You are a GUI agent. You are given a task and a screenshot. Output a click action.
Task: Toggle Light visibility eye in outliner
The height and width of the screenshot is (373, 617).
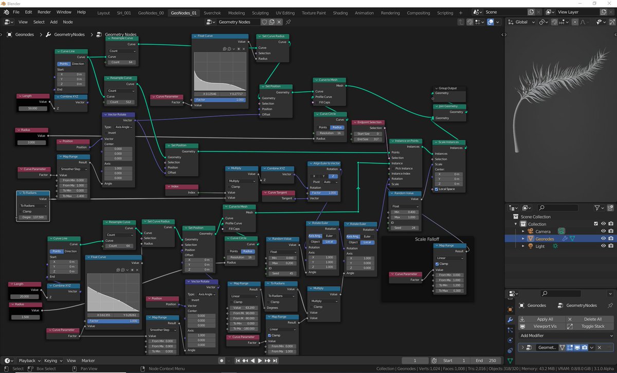pos(604,246)
